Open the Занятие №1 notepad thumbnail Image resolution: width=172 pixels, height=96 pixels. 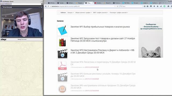pyautogui.click(x=62, y=30)
